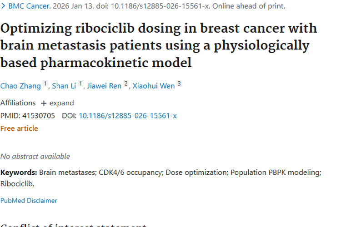
Task: Open the blue DOI link below the authors
Action: click(x=128, y=116)
